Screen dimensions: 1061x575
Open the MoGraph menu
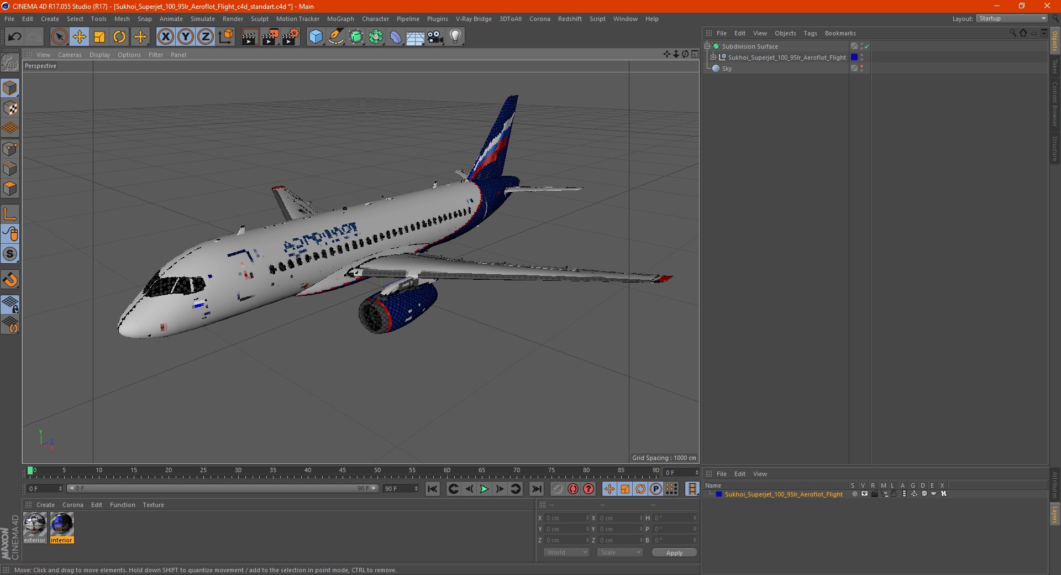(x=340, y=19)
